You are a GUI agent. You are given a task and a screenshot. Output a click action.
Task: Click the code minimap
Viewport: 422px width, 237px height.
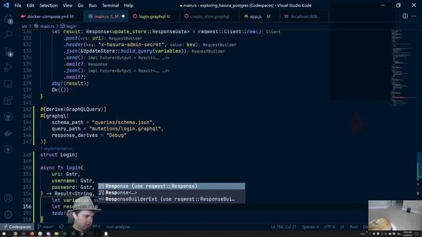point(403,67)
